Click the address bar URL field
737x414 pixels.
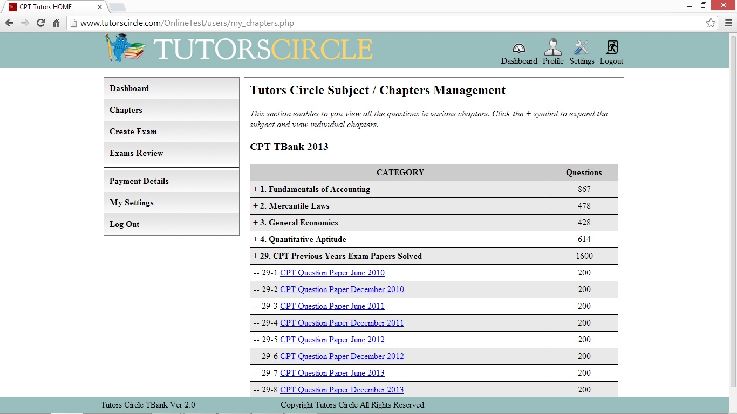[x=391, y=23]
